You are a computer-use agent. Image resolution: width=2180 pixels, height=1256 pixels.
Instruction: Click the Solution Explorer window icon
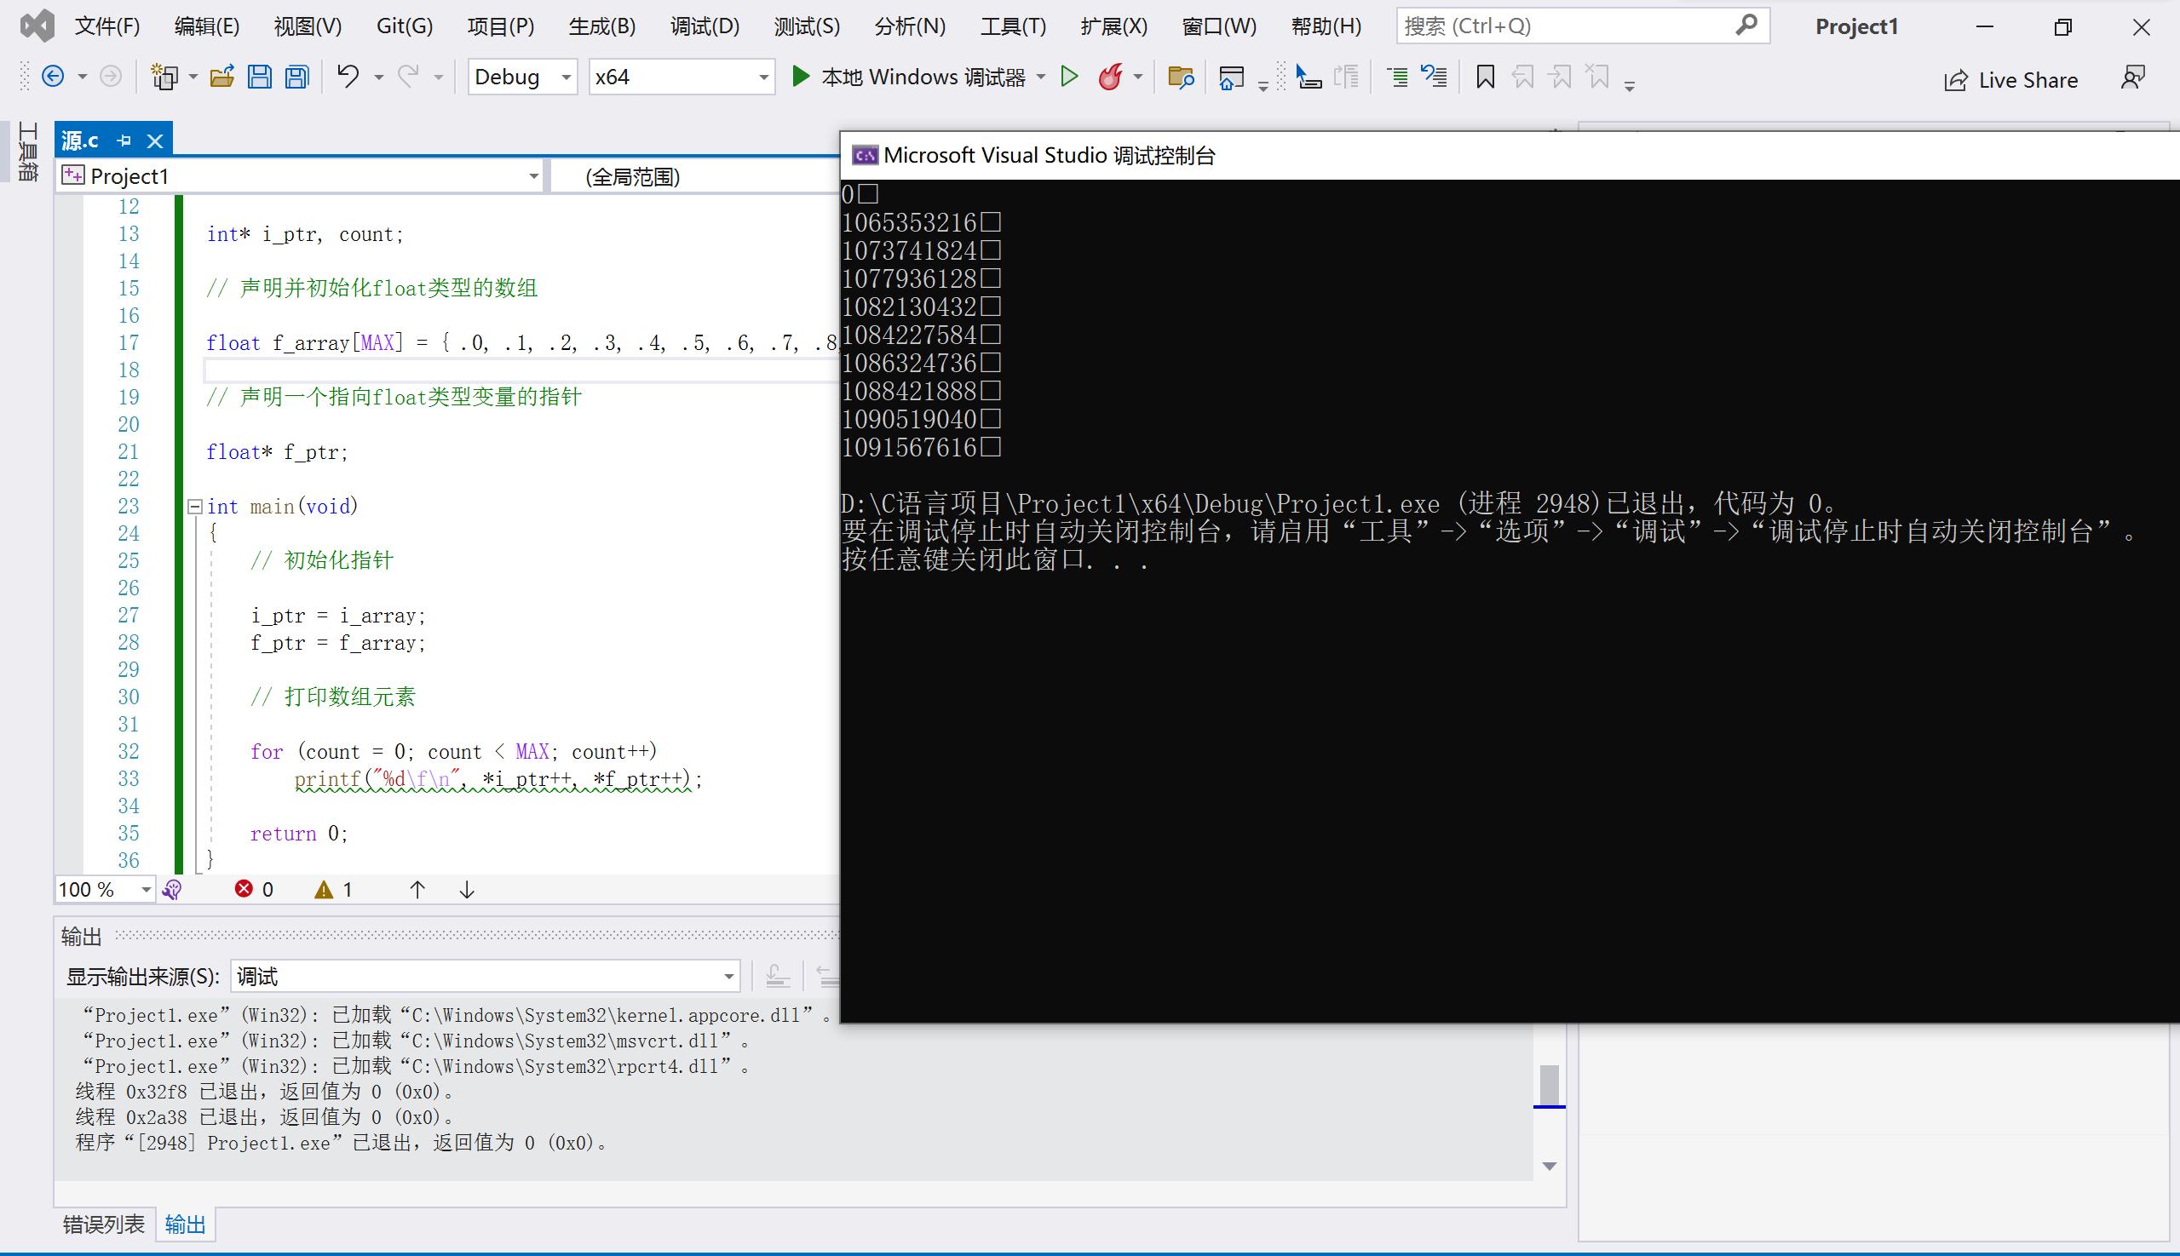click(1231, 77)
